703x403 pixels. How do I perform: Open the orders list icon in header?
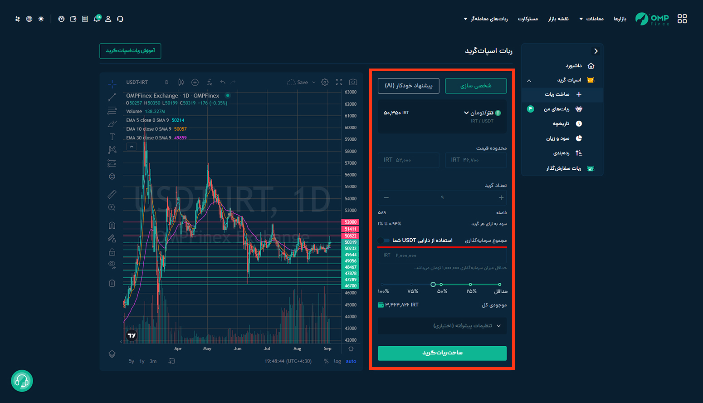[85, 19]
